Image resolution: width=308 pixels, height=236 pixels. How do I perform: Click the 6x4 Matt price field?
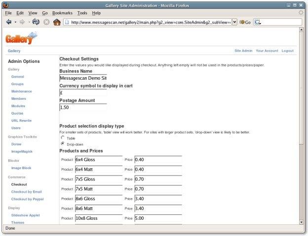(x=158, y=169)
